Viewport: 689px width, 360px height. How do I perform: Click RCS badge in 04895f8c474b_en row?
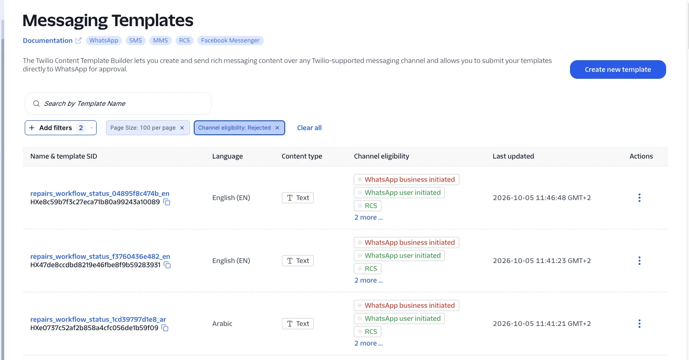click(x=367, y=206)
